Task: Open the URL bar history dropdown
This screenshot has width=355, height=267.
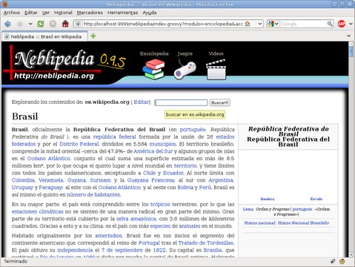Action: (260, 24)
